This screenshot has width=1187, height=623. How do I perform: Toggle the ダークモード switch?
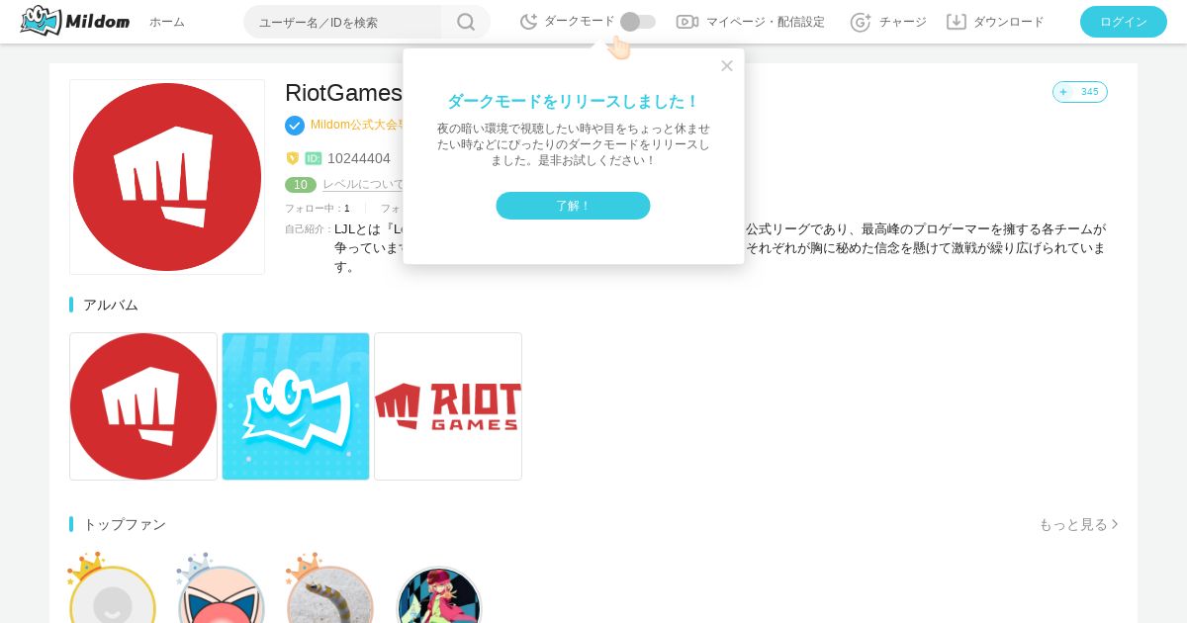click(638, 22)
